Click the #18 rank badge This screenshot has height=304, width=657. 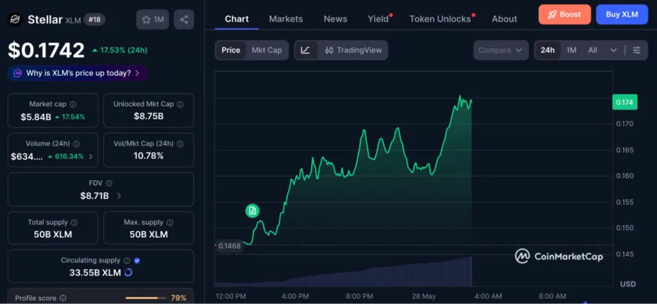[95, 19]
